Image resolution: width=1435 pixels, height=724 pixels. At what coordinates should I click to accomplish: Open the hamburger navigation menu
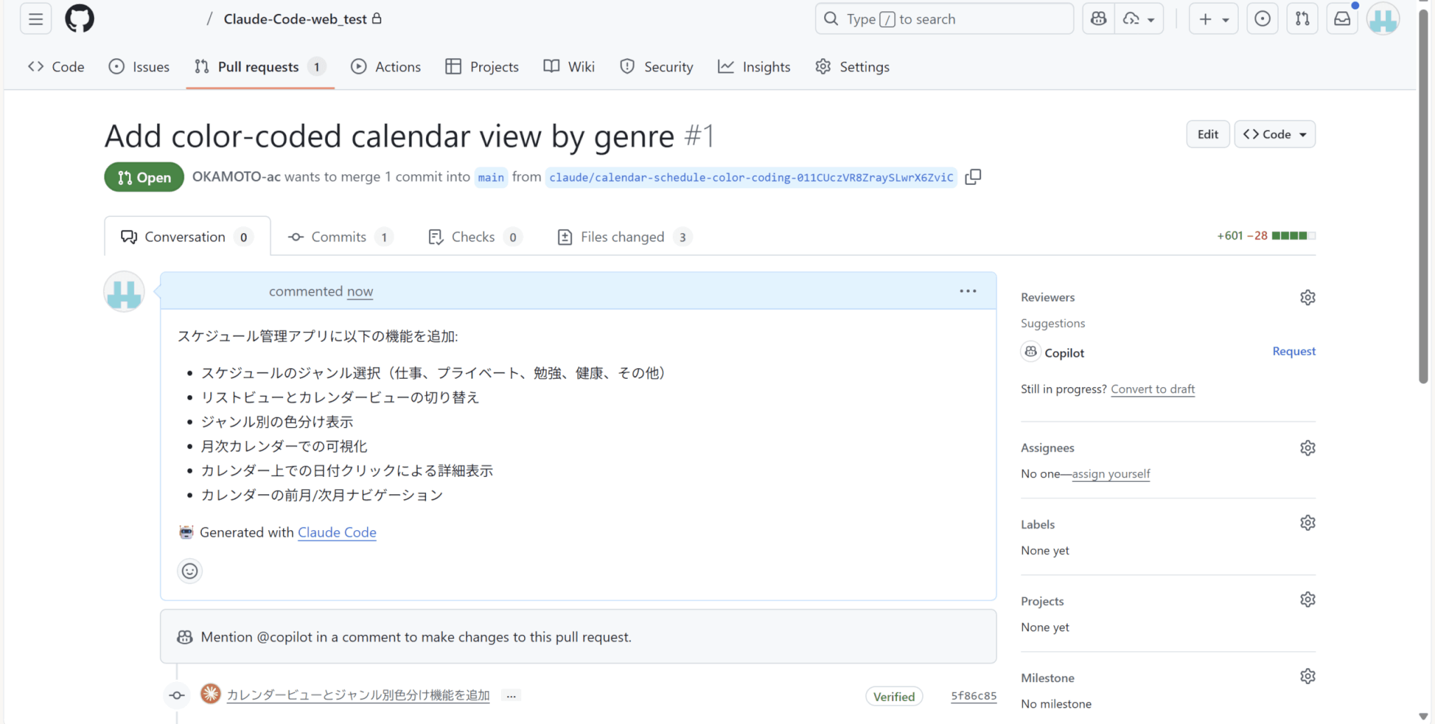(36, 19)
